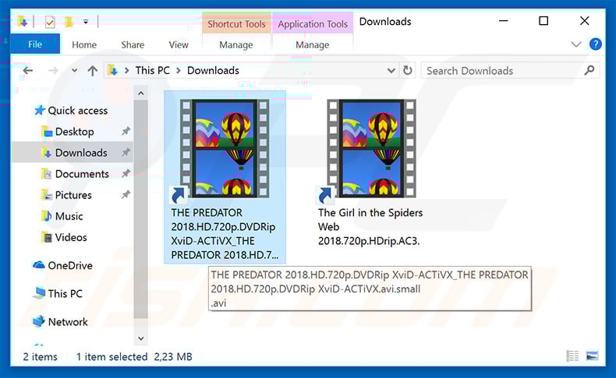Click the navigation pane scroll down arrow
Image resolution: width=616 pixels, height=378 pixels.
[141, 338]
